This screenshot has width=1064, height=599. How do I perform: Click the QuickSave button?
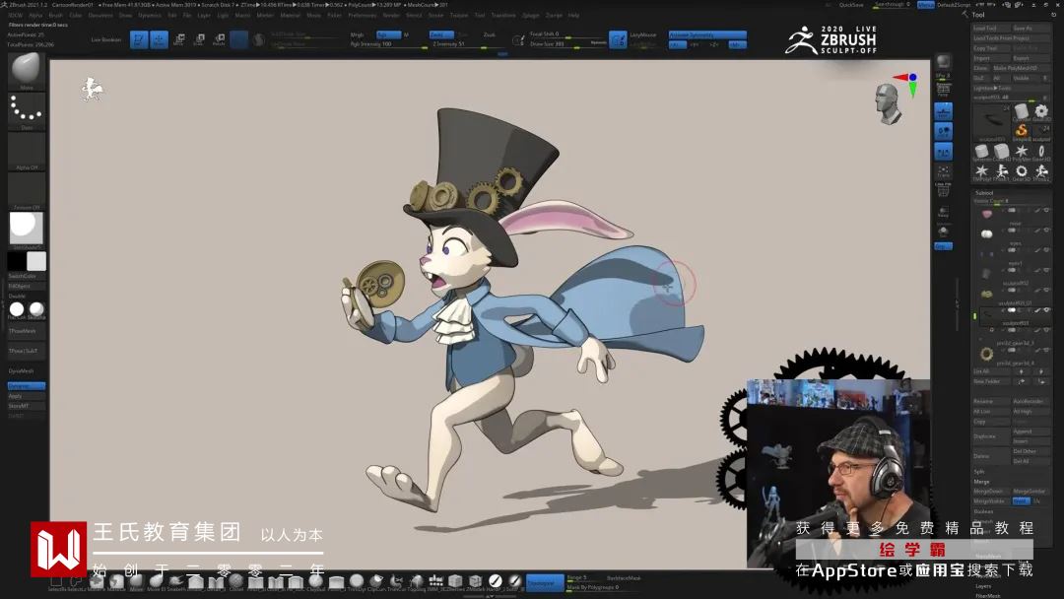851,5
